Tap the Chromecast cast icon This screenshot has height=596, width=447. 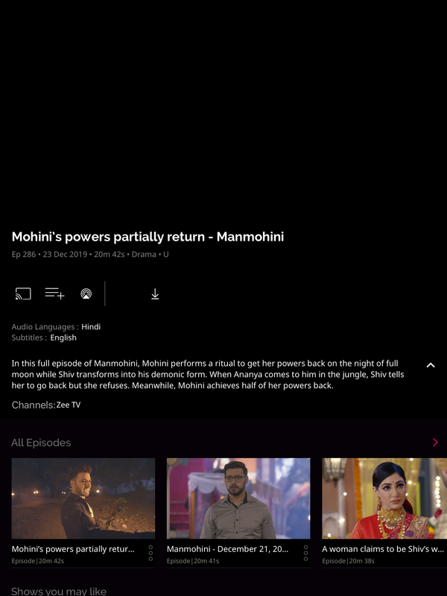[23, 294]
